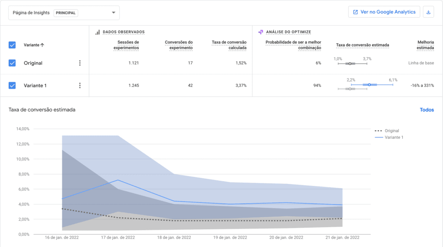This screenshot has height=247, width=443.
Task: Click the Sessões de experimentos column header
Action: pos(126,45)
